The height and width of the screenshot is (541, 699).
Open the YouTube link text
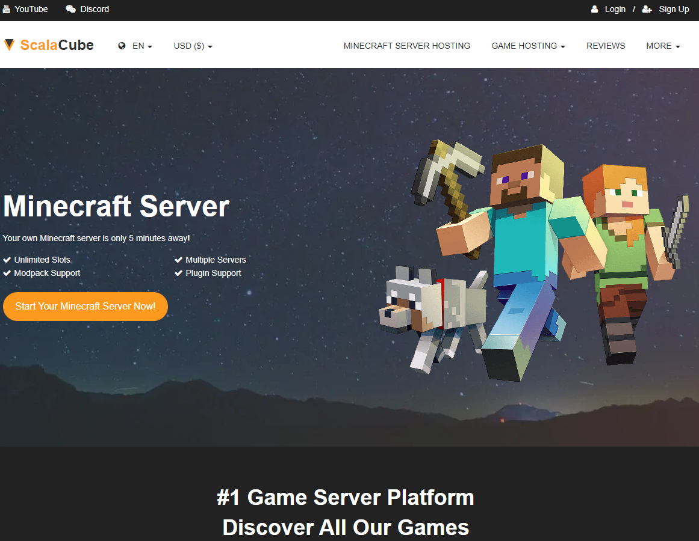coord(31,9)
